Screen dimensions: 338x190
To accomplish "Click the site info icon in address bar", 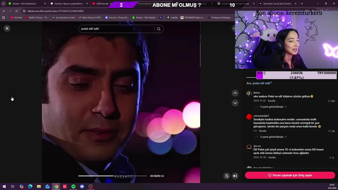I will 24,11.
